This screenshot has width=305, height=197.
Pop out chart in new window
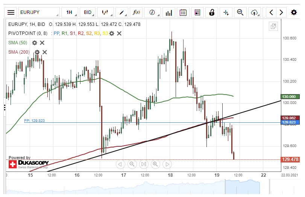click(273, 26)
